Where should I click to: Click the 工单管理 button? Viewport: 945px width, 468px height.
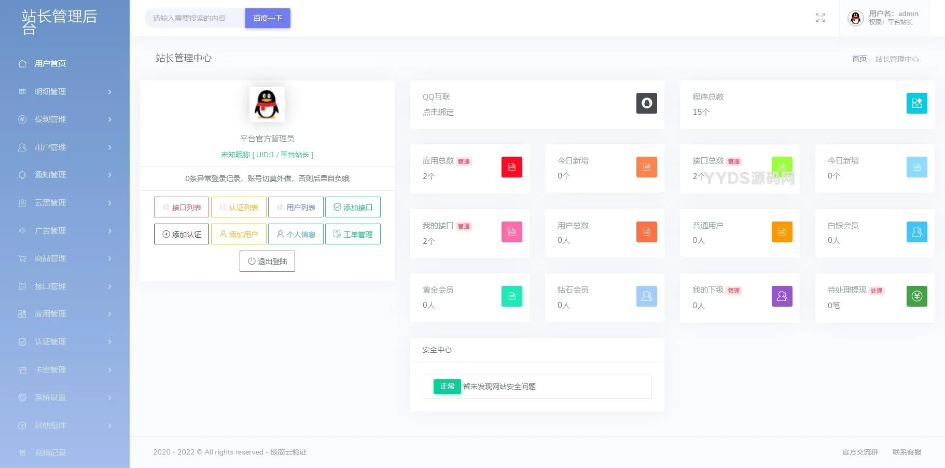pyautogui.click(x=353, y=234)
